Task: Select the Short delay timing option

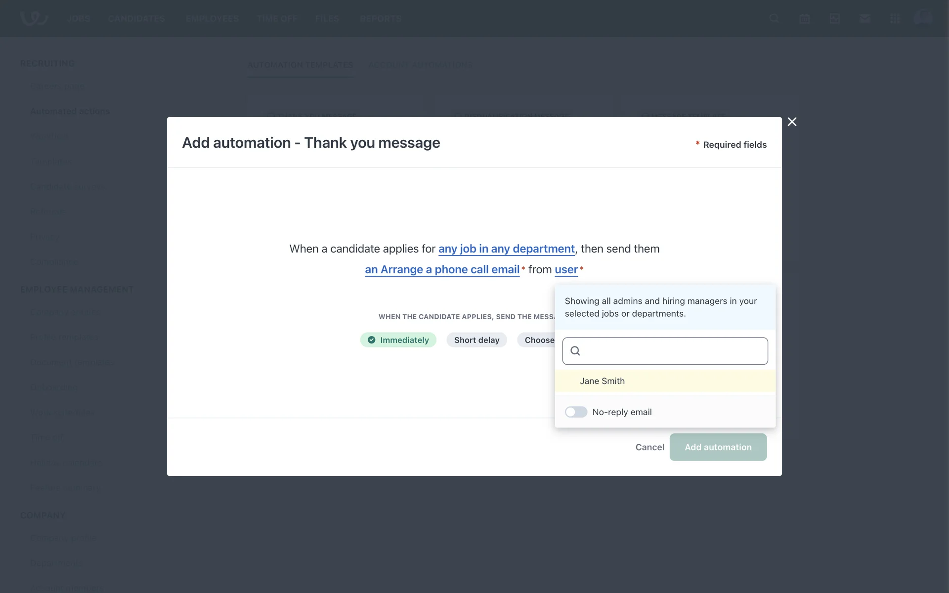Action: (476, 340)
